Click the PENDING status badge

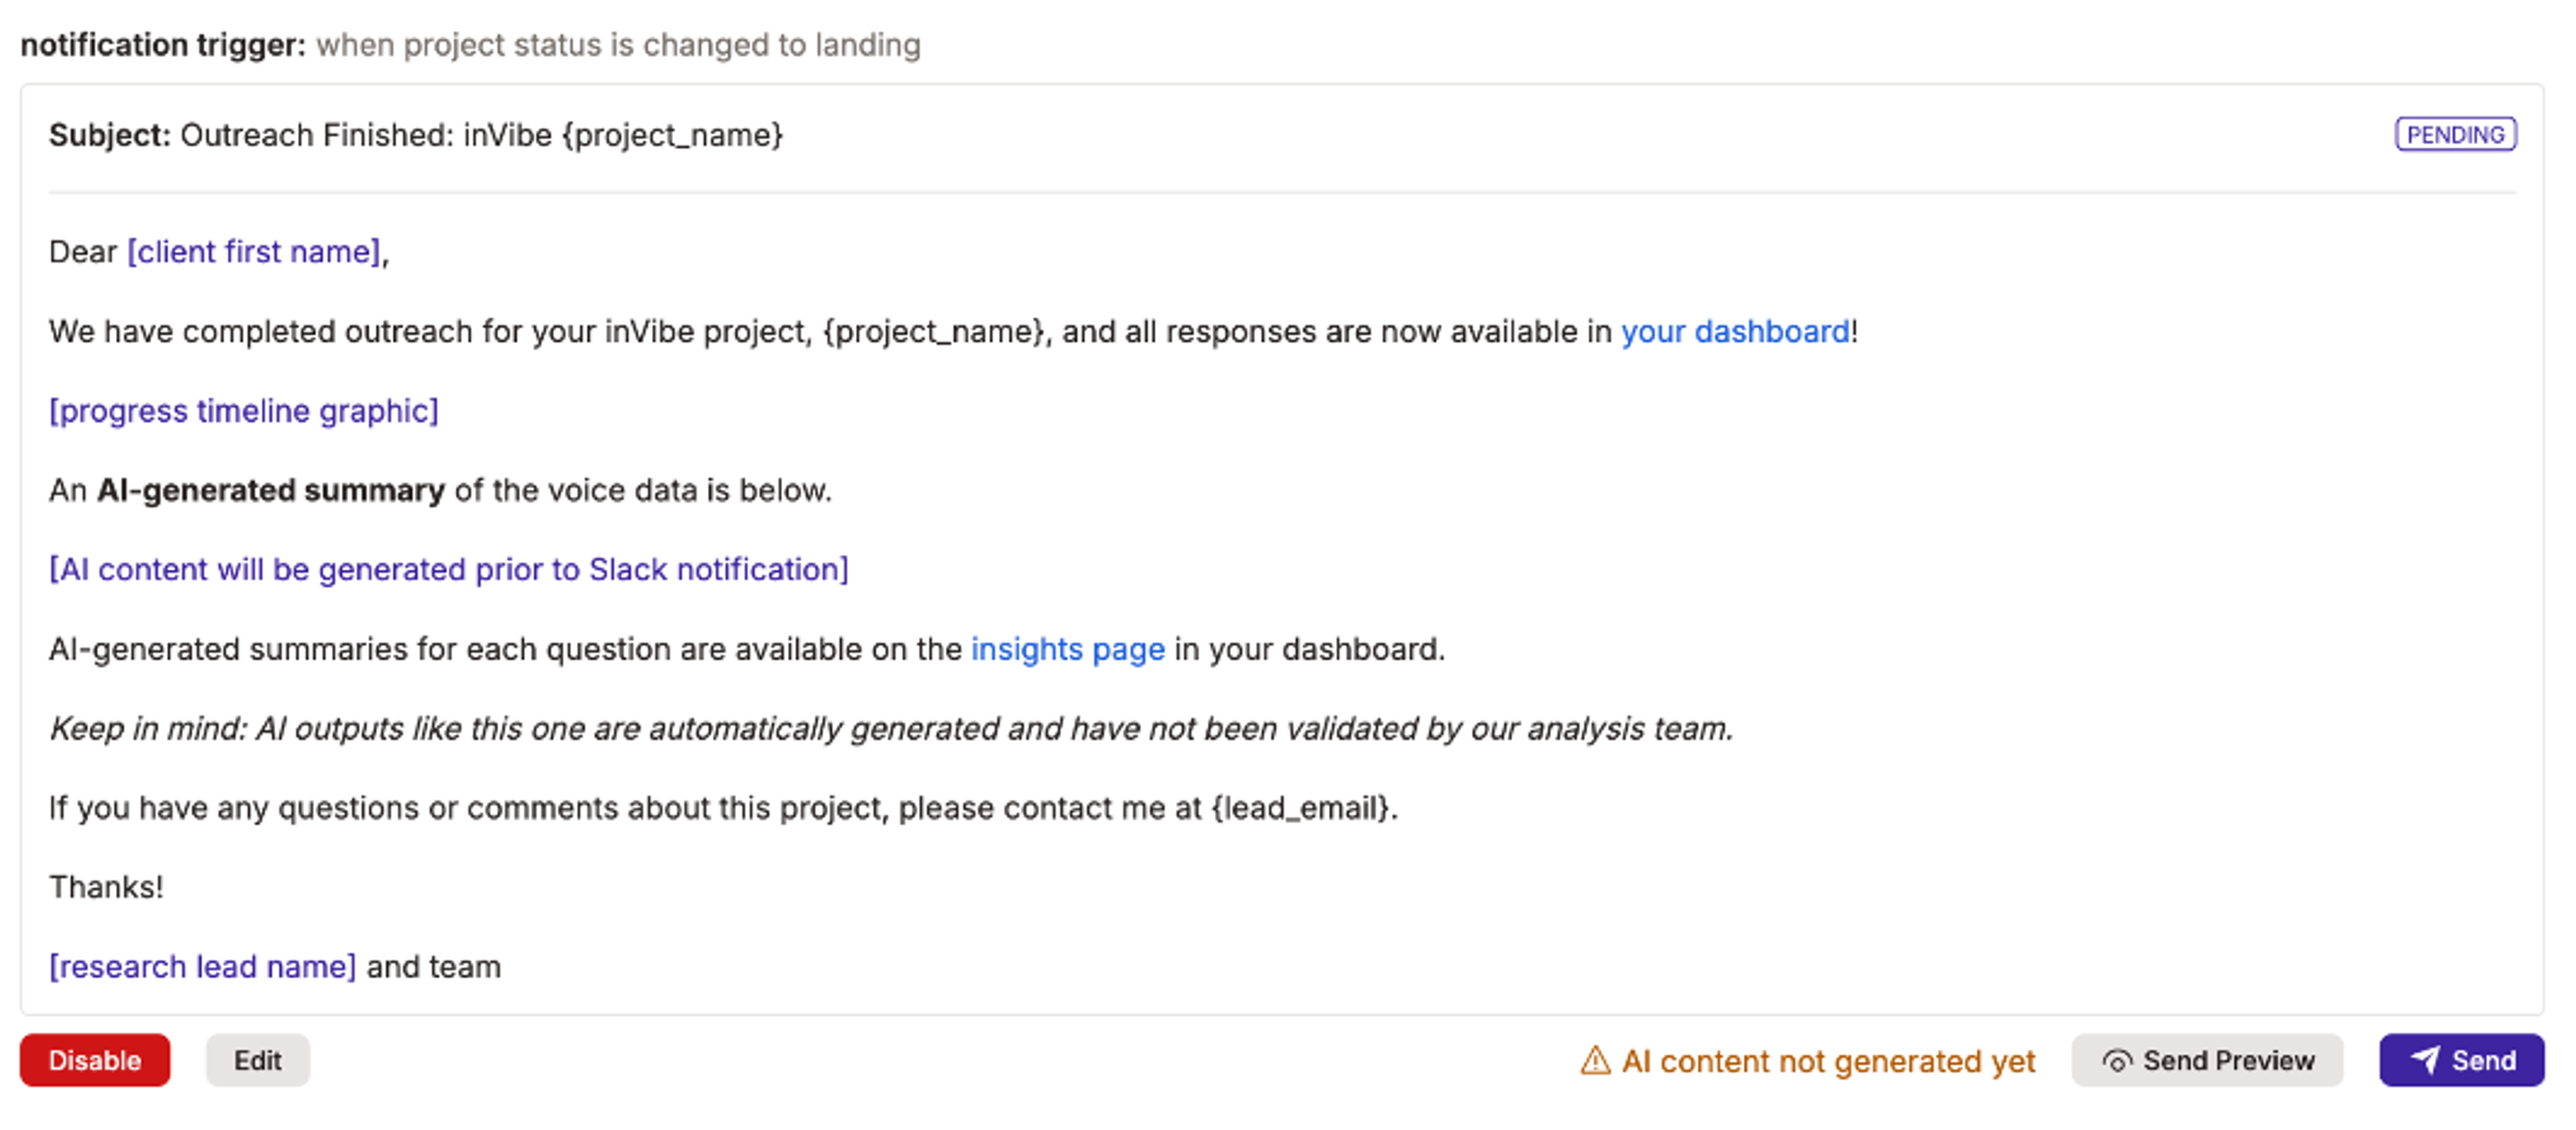[2455, 134]
